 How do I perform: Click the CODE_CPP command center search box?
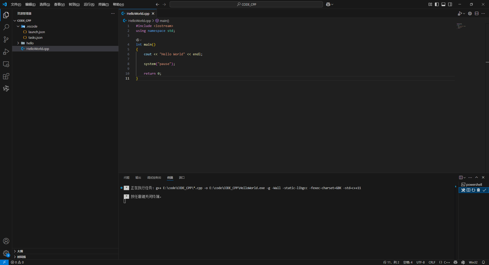(246, 4)
